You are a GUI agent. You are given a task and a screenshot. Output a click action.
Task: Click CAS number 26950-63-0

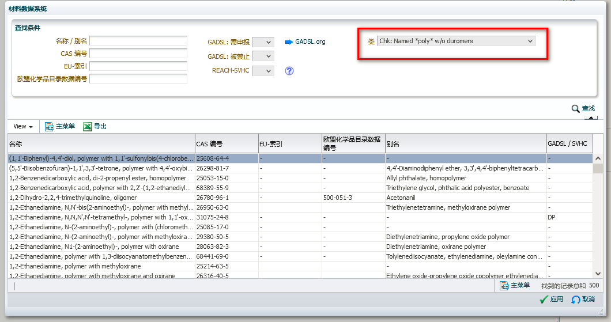pos(212,207)
